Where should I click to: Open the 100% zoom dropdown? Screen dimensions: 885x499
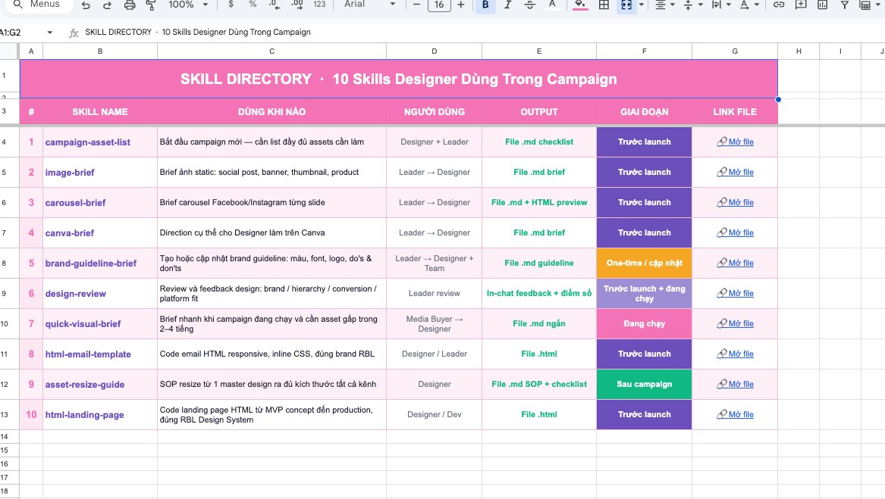(189, 5)
